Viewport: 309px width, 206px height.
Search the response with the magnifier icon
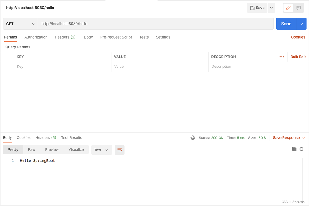[302, 149]
